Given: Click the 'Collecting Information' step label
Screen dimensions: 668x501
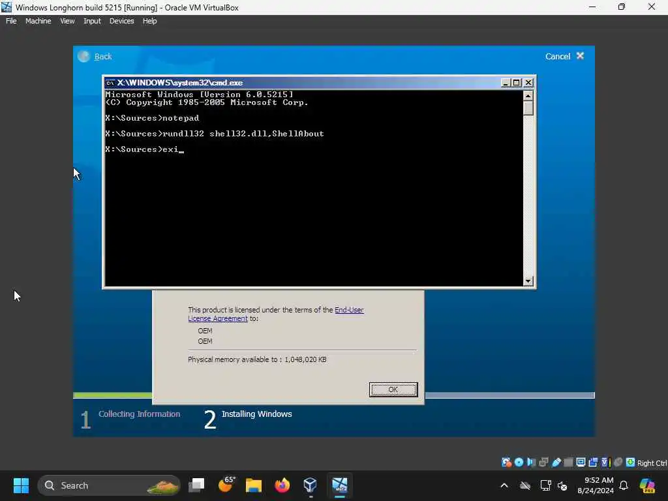Looking at the screenshot, I should (x=140, y=414).
